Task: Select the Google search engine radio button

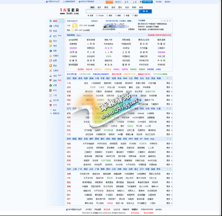Action: coord(97,16)
